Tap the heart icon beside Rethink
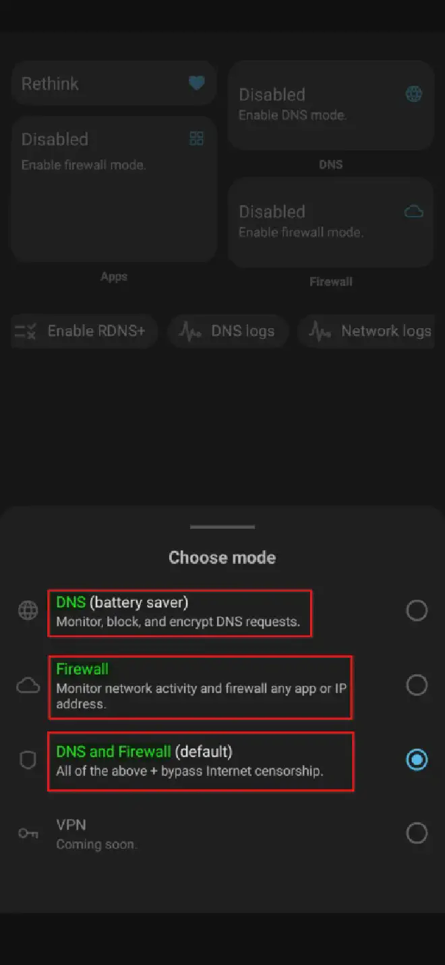The height and width of the screenshot is (965, 445). 196,84
